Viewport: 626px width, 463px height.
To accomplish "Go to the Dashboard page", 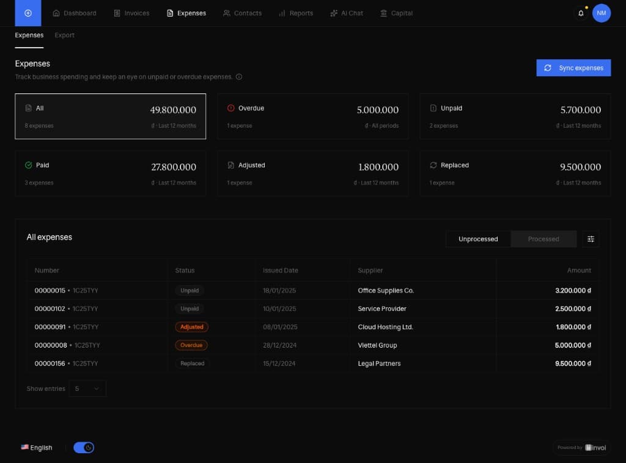I will pos(75,13).
